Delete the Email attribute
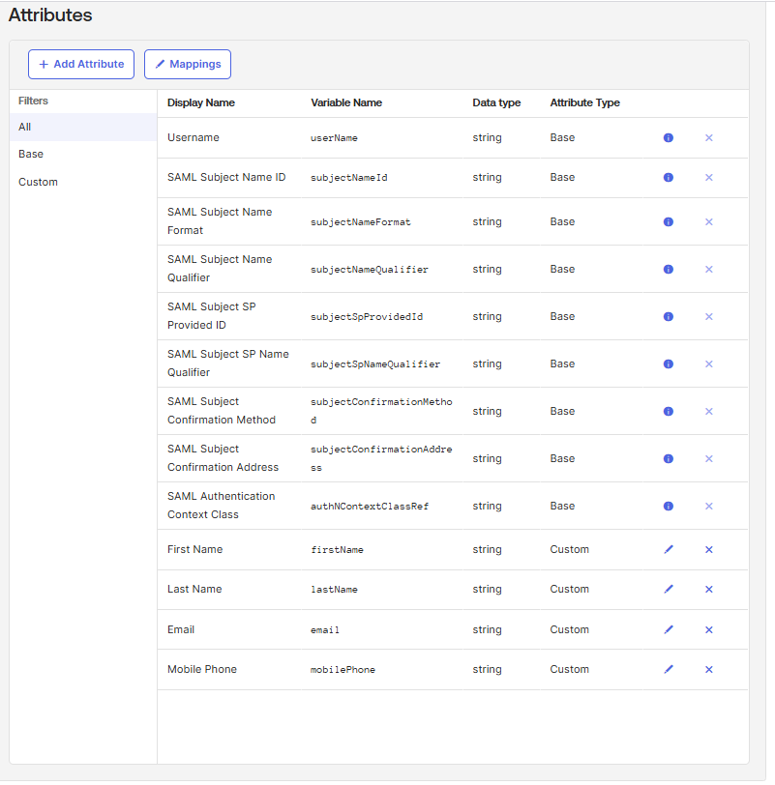The image size is (775, 785). tap(709, 629)
